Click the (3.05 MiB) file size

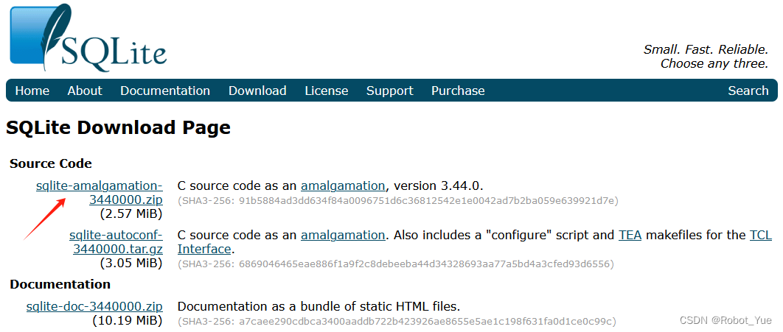[x=131, y=263]
